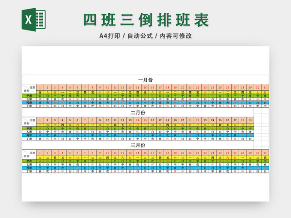291x218 pixels.
Task: Click date cell 1 in 二月份 header
Action: (40, 120)
